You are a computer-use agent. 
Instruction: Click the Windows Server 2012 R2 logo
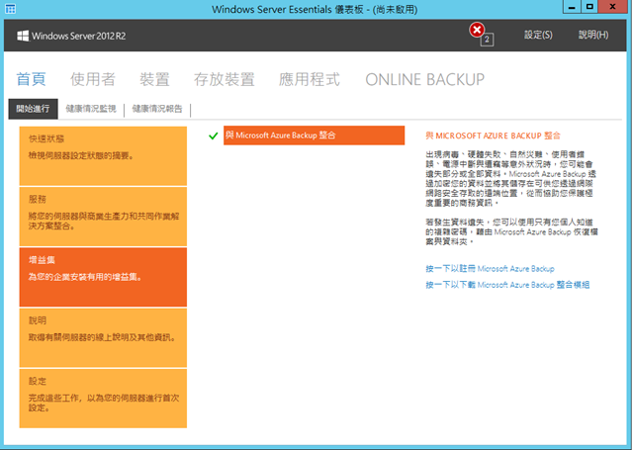[x=71, y=36]
